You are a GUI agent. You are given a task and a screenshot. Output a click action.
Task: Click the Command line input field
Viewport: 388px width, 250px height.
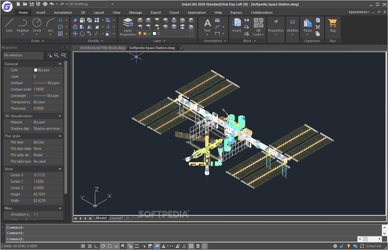tap(182, 239)
